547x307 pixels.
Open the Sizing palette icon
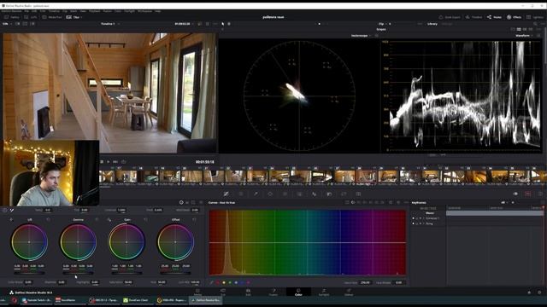coord(344,194)
